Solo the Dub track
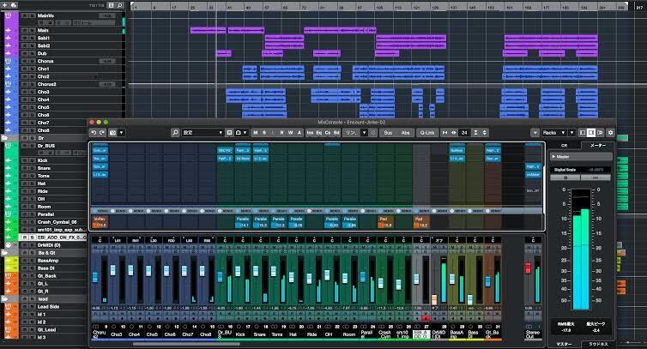 click(x=33, y=53)
